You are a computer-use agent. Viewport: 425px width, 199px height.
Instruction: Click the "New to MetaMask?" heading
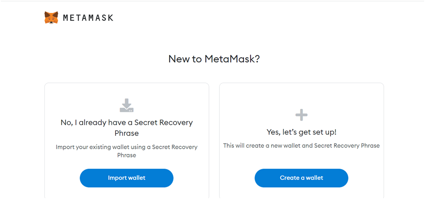coord(214,59)
